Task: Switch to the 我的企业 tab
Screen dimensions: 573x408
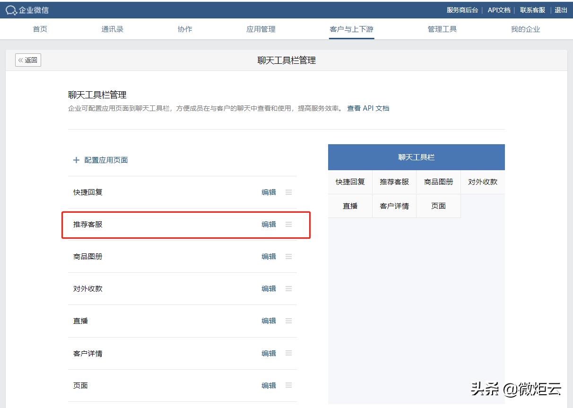Action: pos(525,29)
